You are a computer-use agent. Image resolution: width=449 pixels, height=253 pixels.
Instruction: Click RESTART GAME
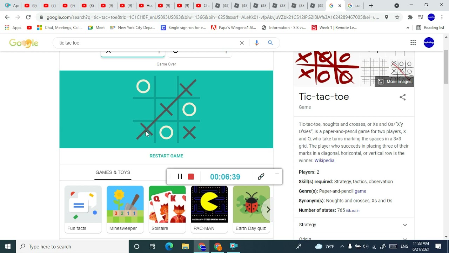pos(166,156)
